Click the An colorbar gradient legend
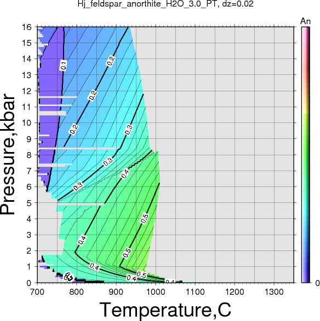Image resolution: width=320 pixels, height=321 pixels. click(305, 155)
